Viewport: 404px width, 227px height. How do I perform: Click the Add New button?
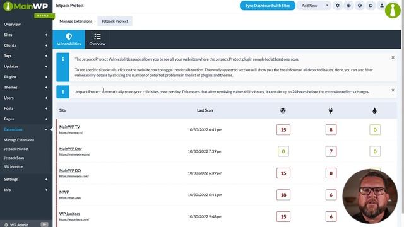point(310,6)
